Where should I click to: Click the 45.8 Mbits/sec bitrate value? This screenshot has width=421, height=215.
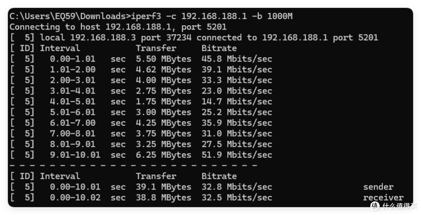coord(237,59)
